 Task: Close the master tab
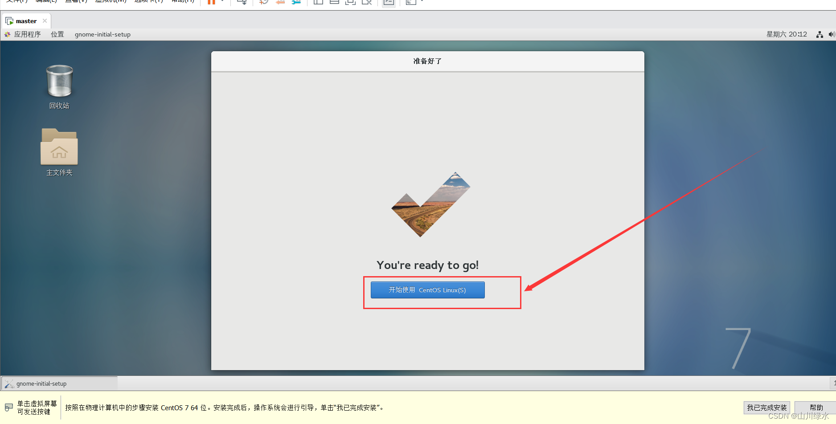(45, 21)
